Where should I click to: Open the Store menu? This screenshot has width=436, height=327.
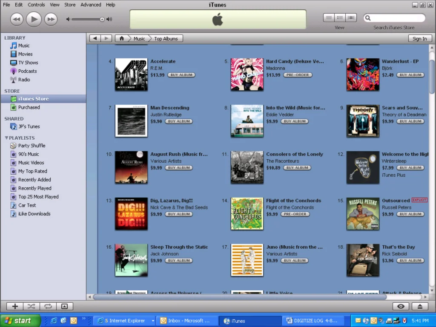pyautogui.click(x=70, y=5)
